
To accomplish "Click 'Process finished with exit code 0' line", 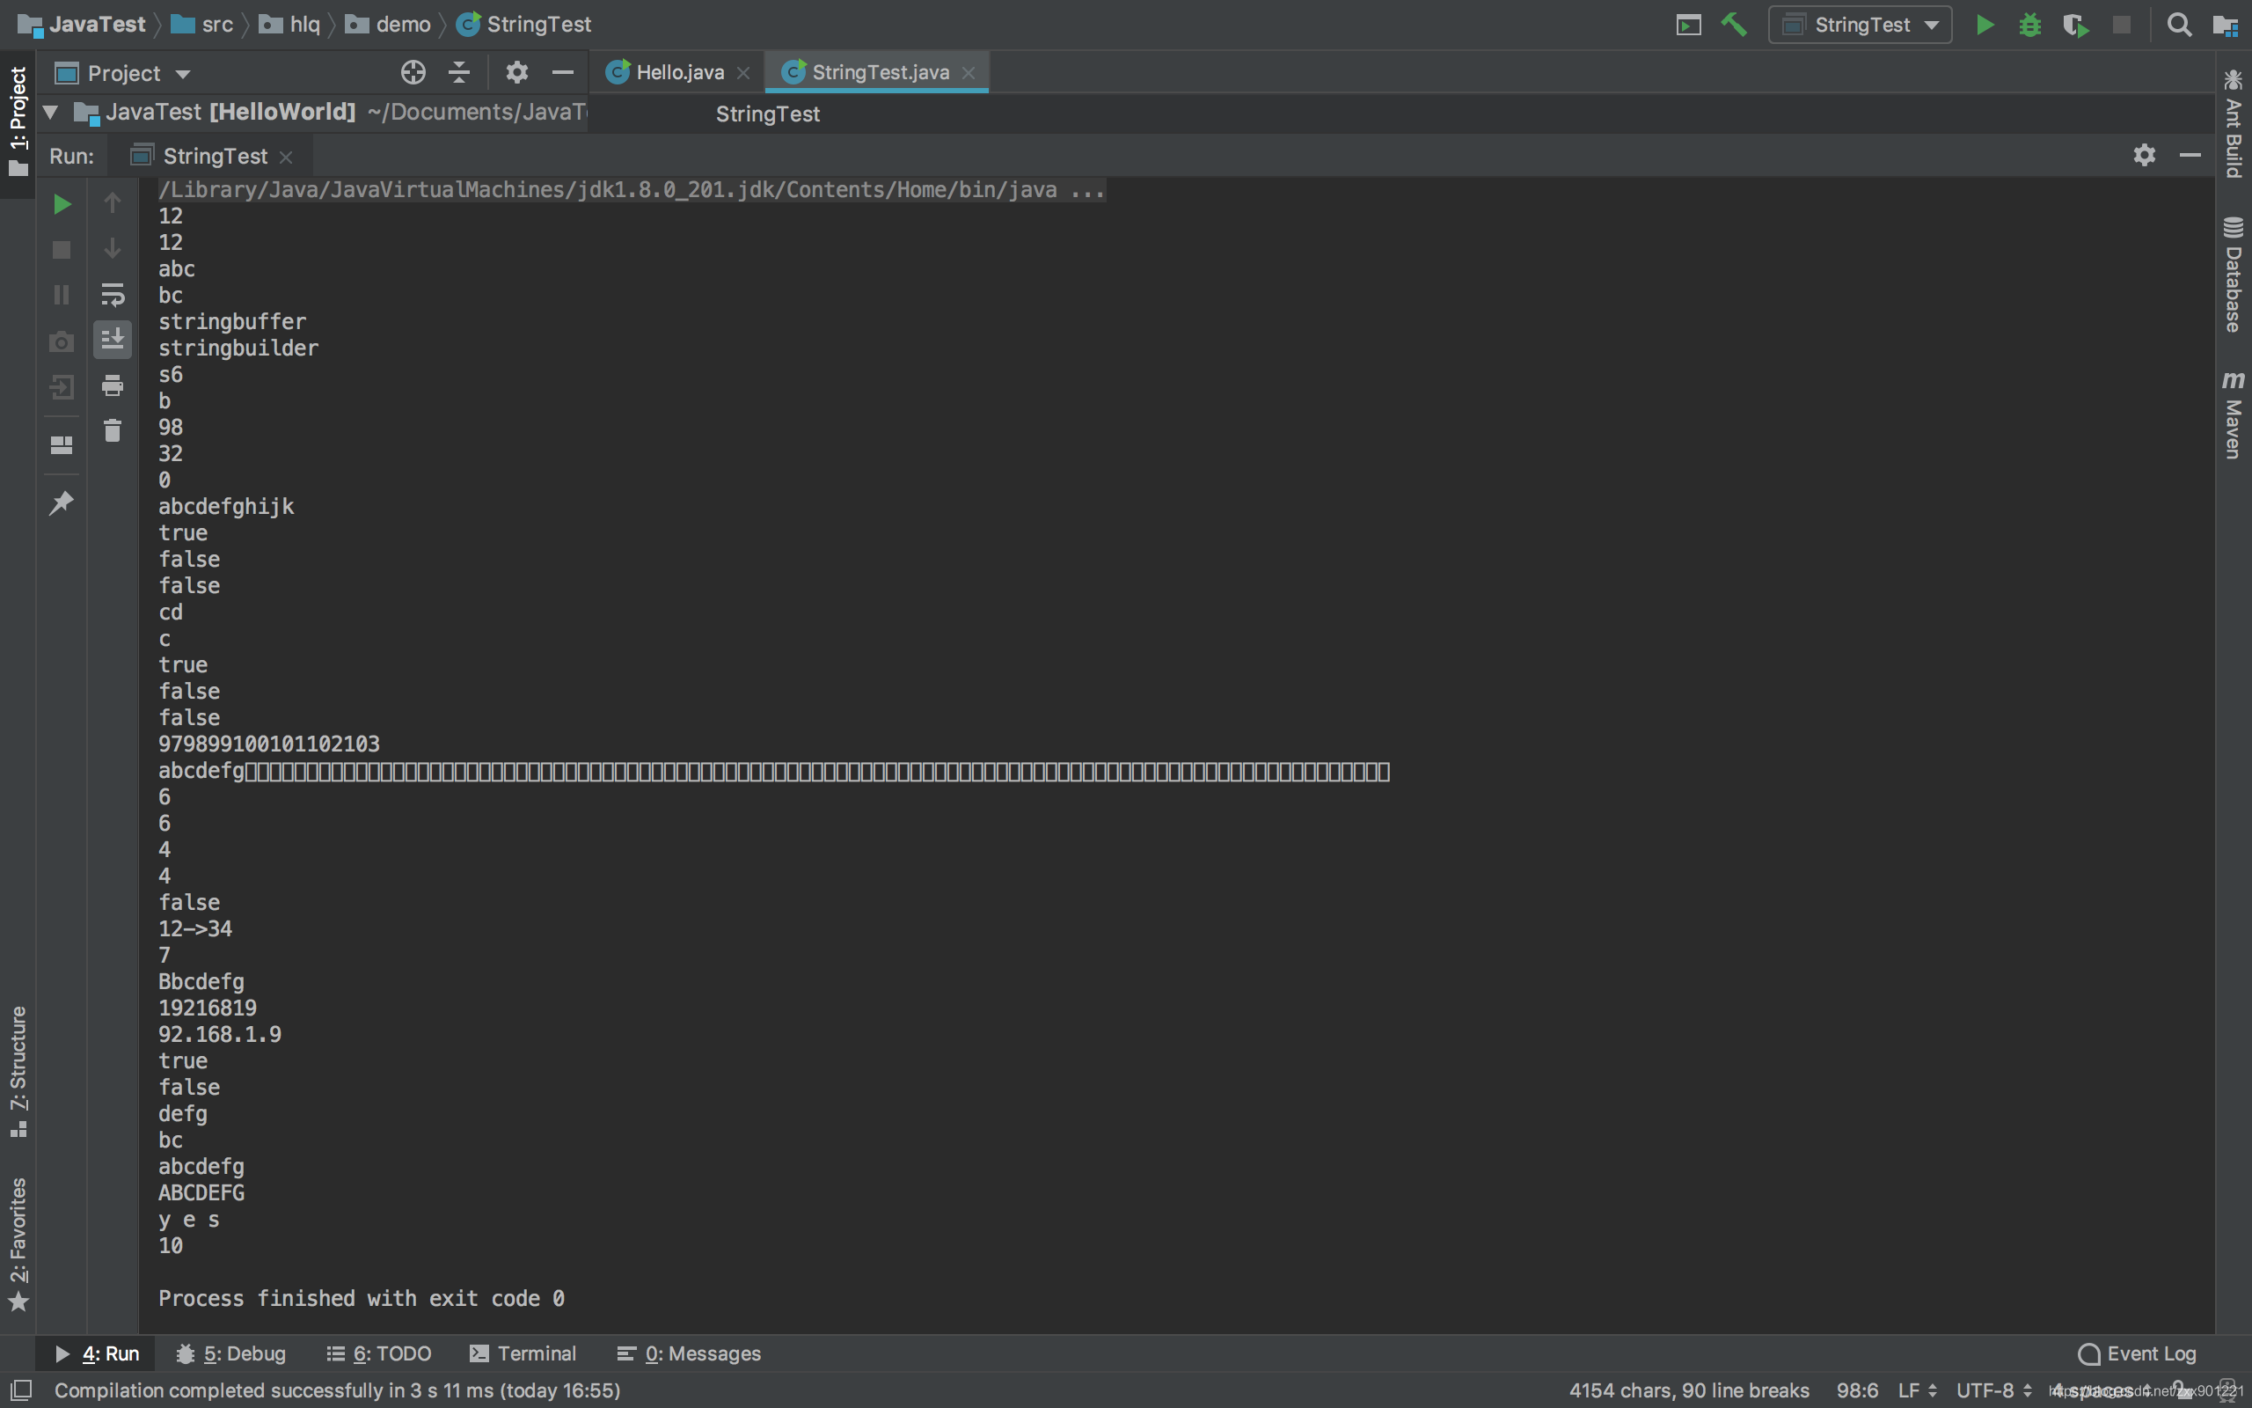I will pos(361,1298).
